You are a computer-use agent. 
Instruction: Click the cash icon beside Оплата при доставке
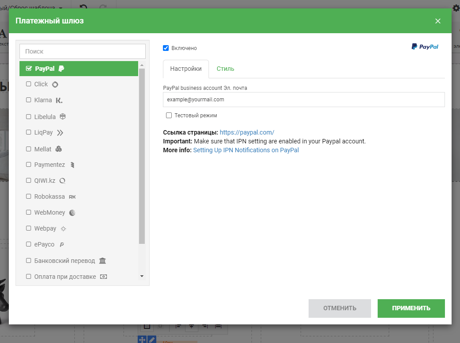pyautogui.click(x=103, y=277)
